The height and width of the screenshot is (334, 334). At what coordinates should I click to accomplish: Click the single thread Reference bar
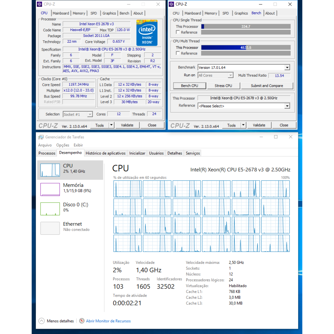tap(246, 32)
